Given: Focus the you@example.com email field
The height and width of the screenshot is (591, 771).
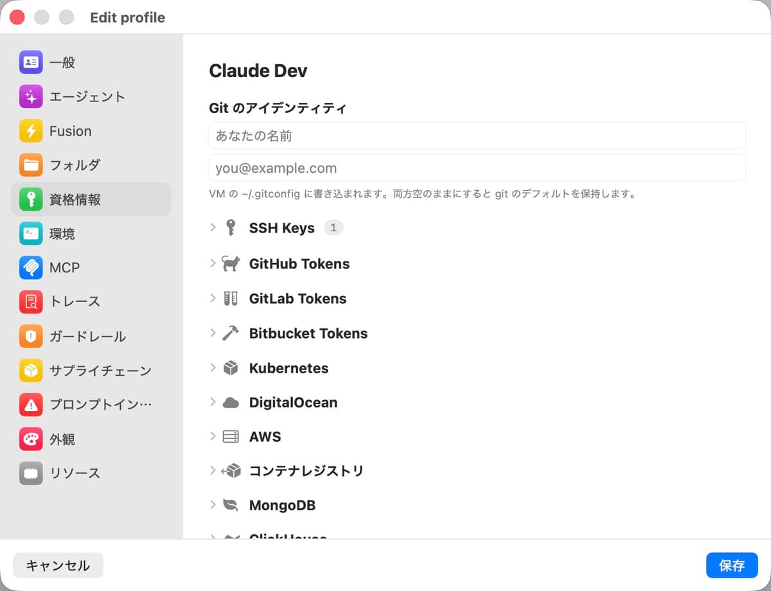Looking at the screenshot, I should pyautogui.click(x=477, y=168).
